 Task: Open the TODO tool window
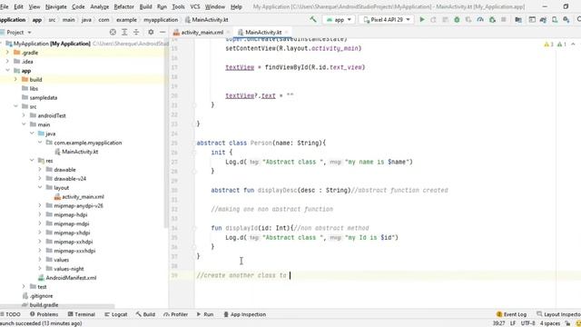pos(10,314)
